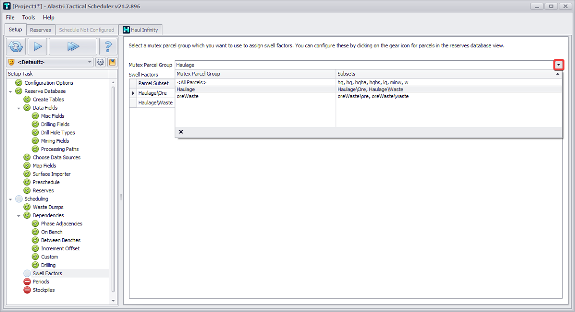Click red stop icon for Periods
This screenshot has height=312, width=575.
[27, 282]
